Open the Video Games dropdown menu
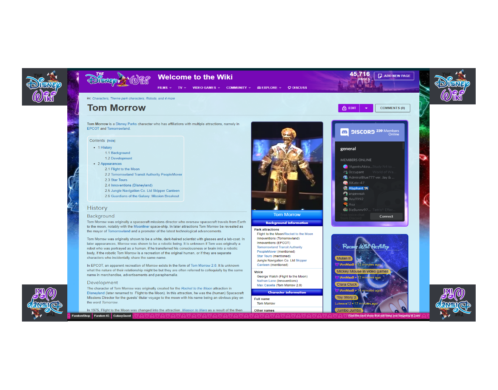This screenshot has width=498, height=390. [206, 88]
